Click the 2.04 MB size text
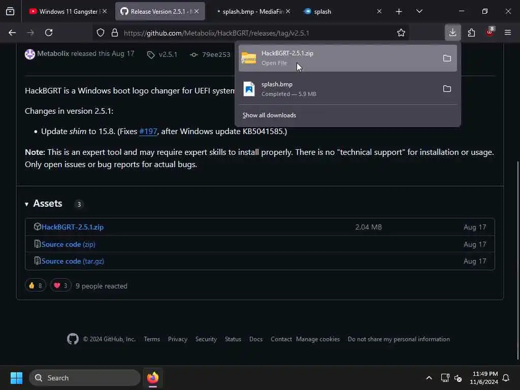Image resolution: width=520 pixels, height=390 pixels. 369,227
